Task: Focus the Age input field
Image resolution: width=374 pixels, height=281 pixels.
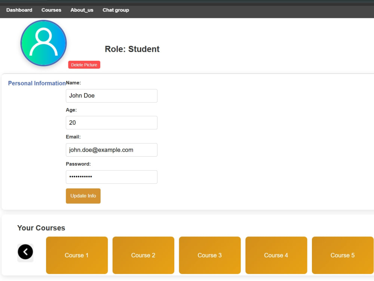Action: pos(111,123)
